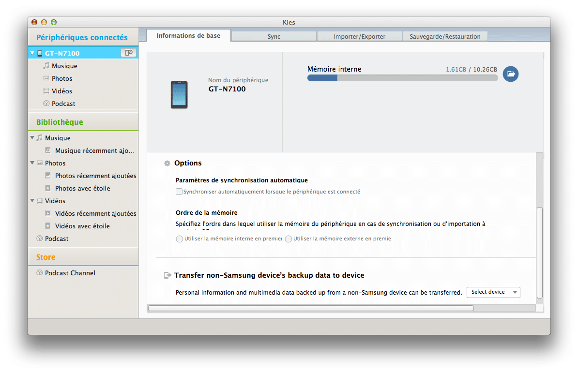Open Photos under the connected GT-N7100
This screenshot has height=373, width=578.
(61, 78)
